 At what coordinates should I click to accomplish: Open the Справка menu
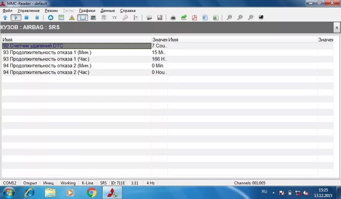click(x=128, y=11)
